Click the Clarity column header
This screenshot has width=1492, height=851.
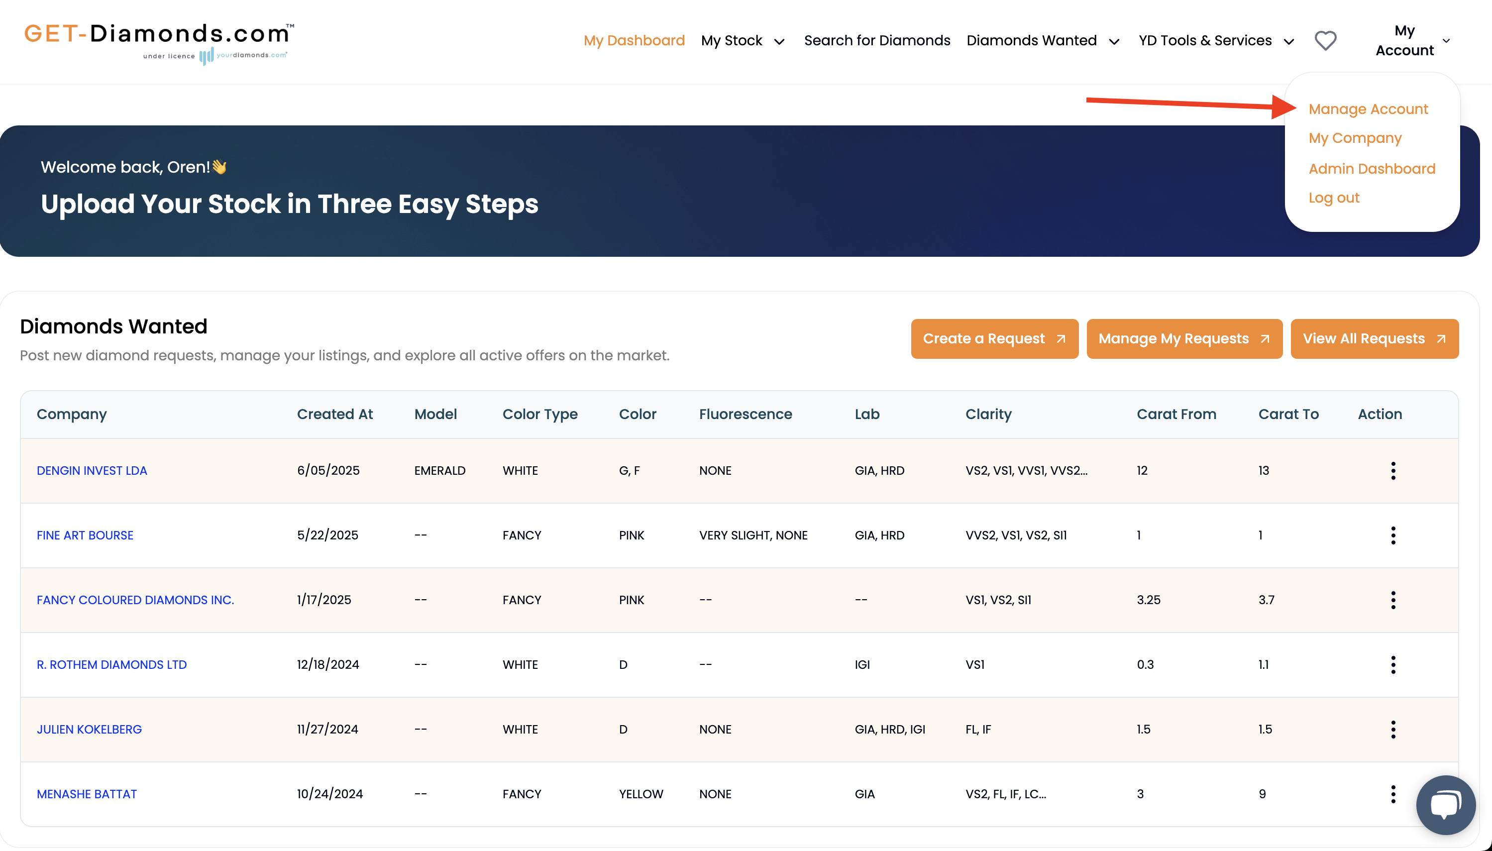coord(988,415)
